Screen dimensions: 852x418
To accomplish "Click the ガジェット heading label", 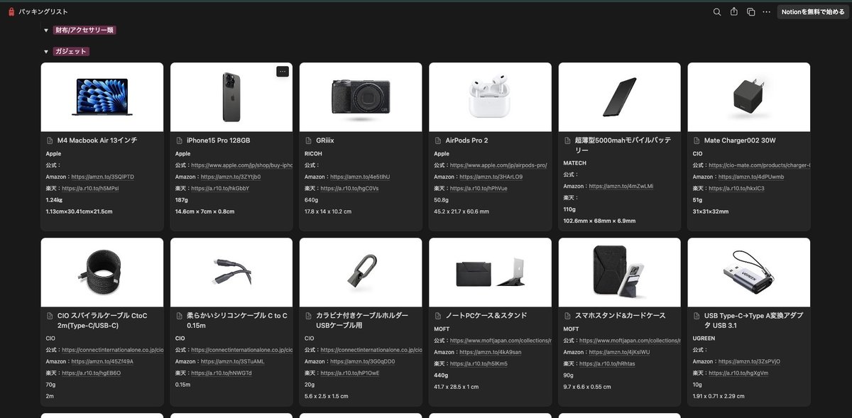I will pyautogui.click(x=71, y=52).
